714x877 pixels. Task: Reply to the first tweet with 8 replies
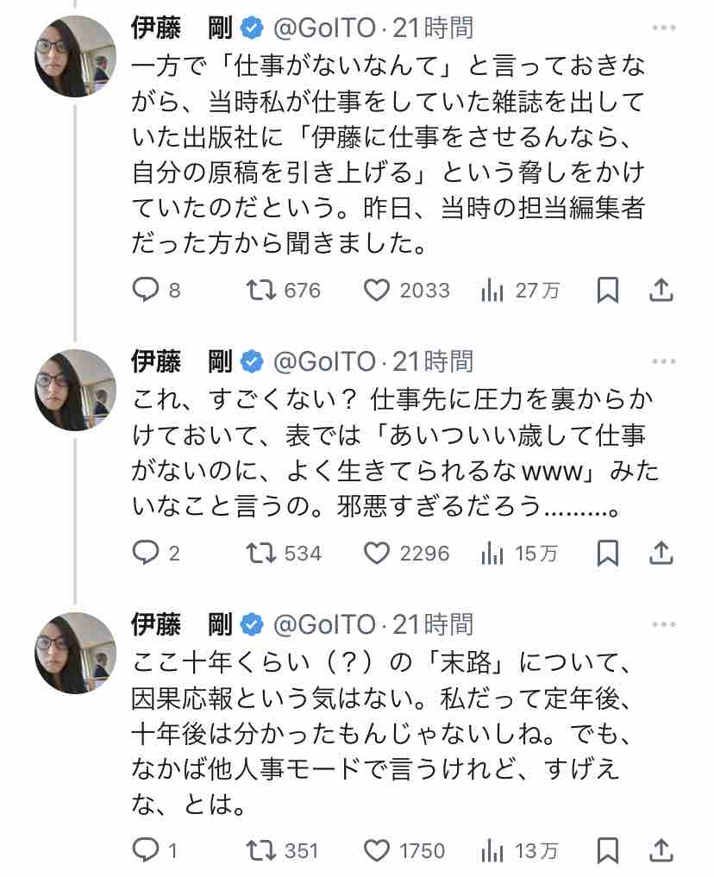[156, 291]
